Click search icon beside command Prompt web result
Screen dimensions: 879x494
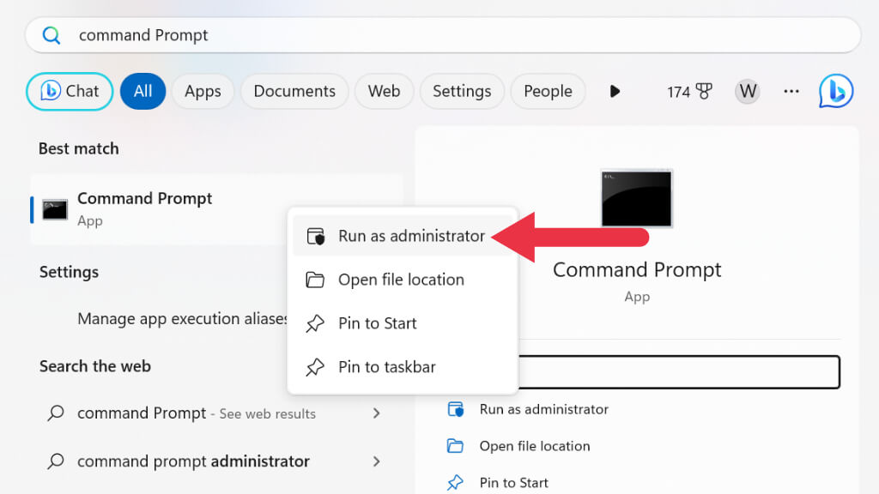coord(56,413)
